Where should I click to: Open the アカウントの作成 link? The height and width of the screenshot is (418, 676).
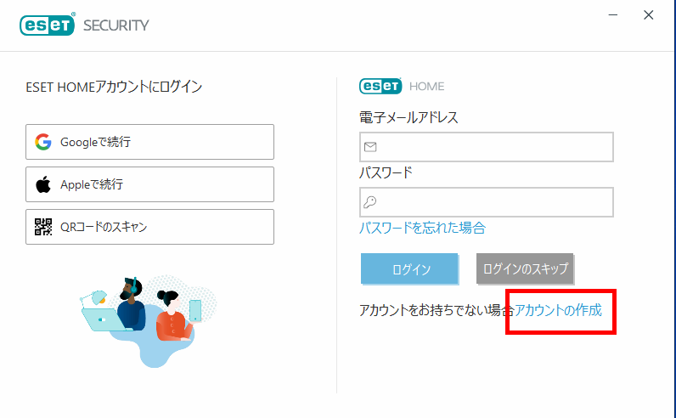[x=558, y=310]
